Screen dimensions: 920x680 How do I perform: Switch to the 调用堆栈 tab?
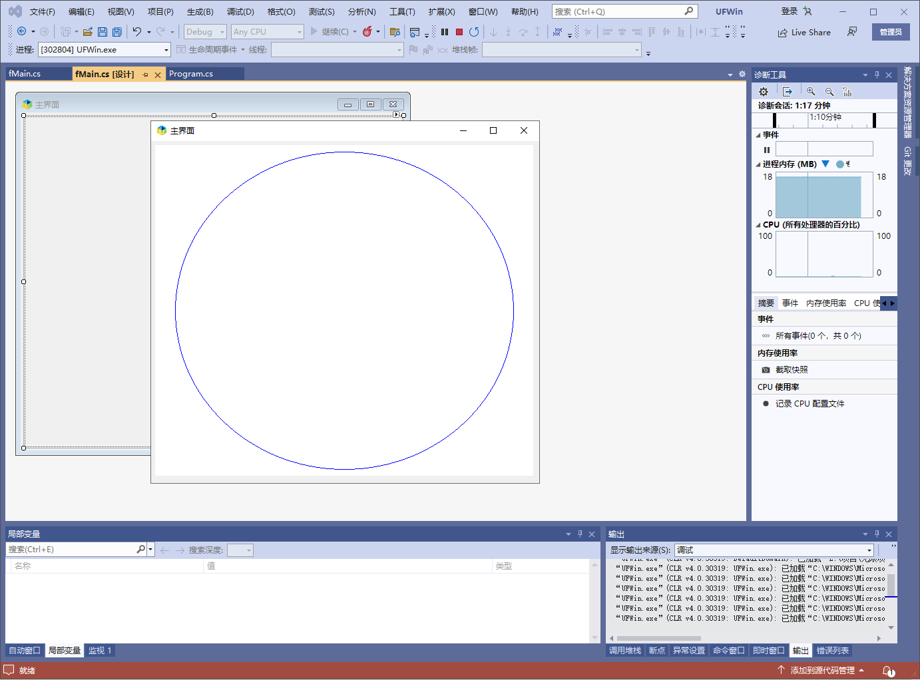click(625, 651)
